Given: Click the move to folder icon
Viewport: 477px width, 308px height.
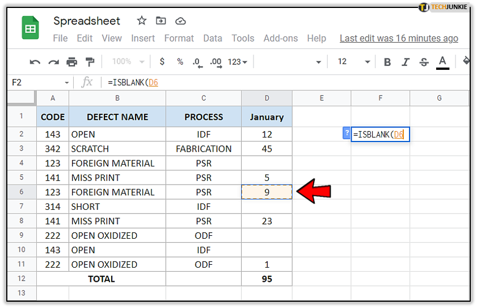Looking at the screenshot, I should (161, 20).
